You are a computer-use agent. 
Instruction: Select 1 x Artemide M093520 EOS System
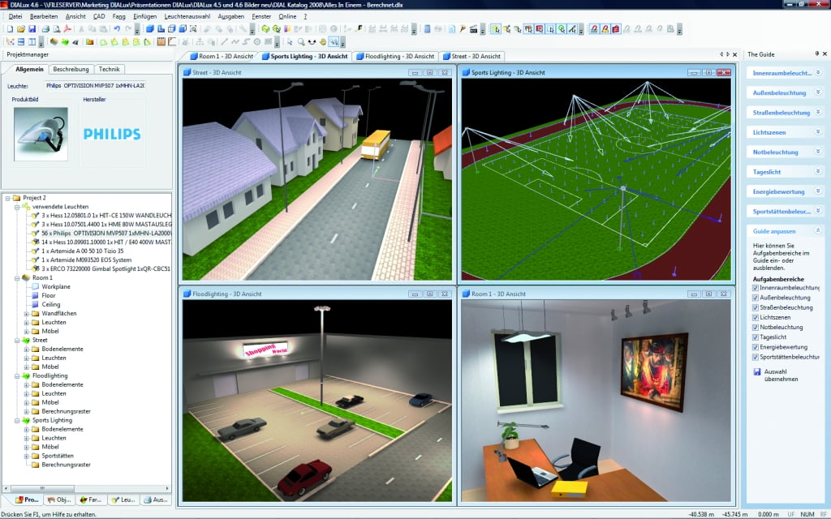coord(86,260)
